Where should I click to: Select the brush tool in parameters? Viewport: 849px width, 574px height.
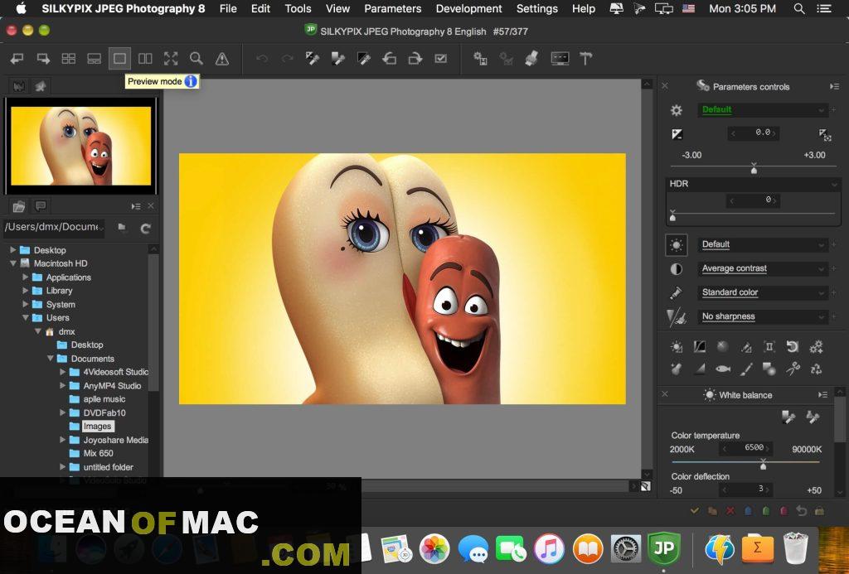746,369
